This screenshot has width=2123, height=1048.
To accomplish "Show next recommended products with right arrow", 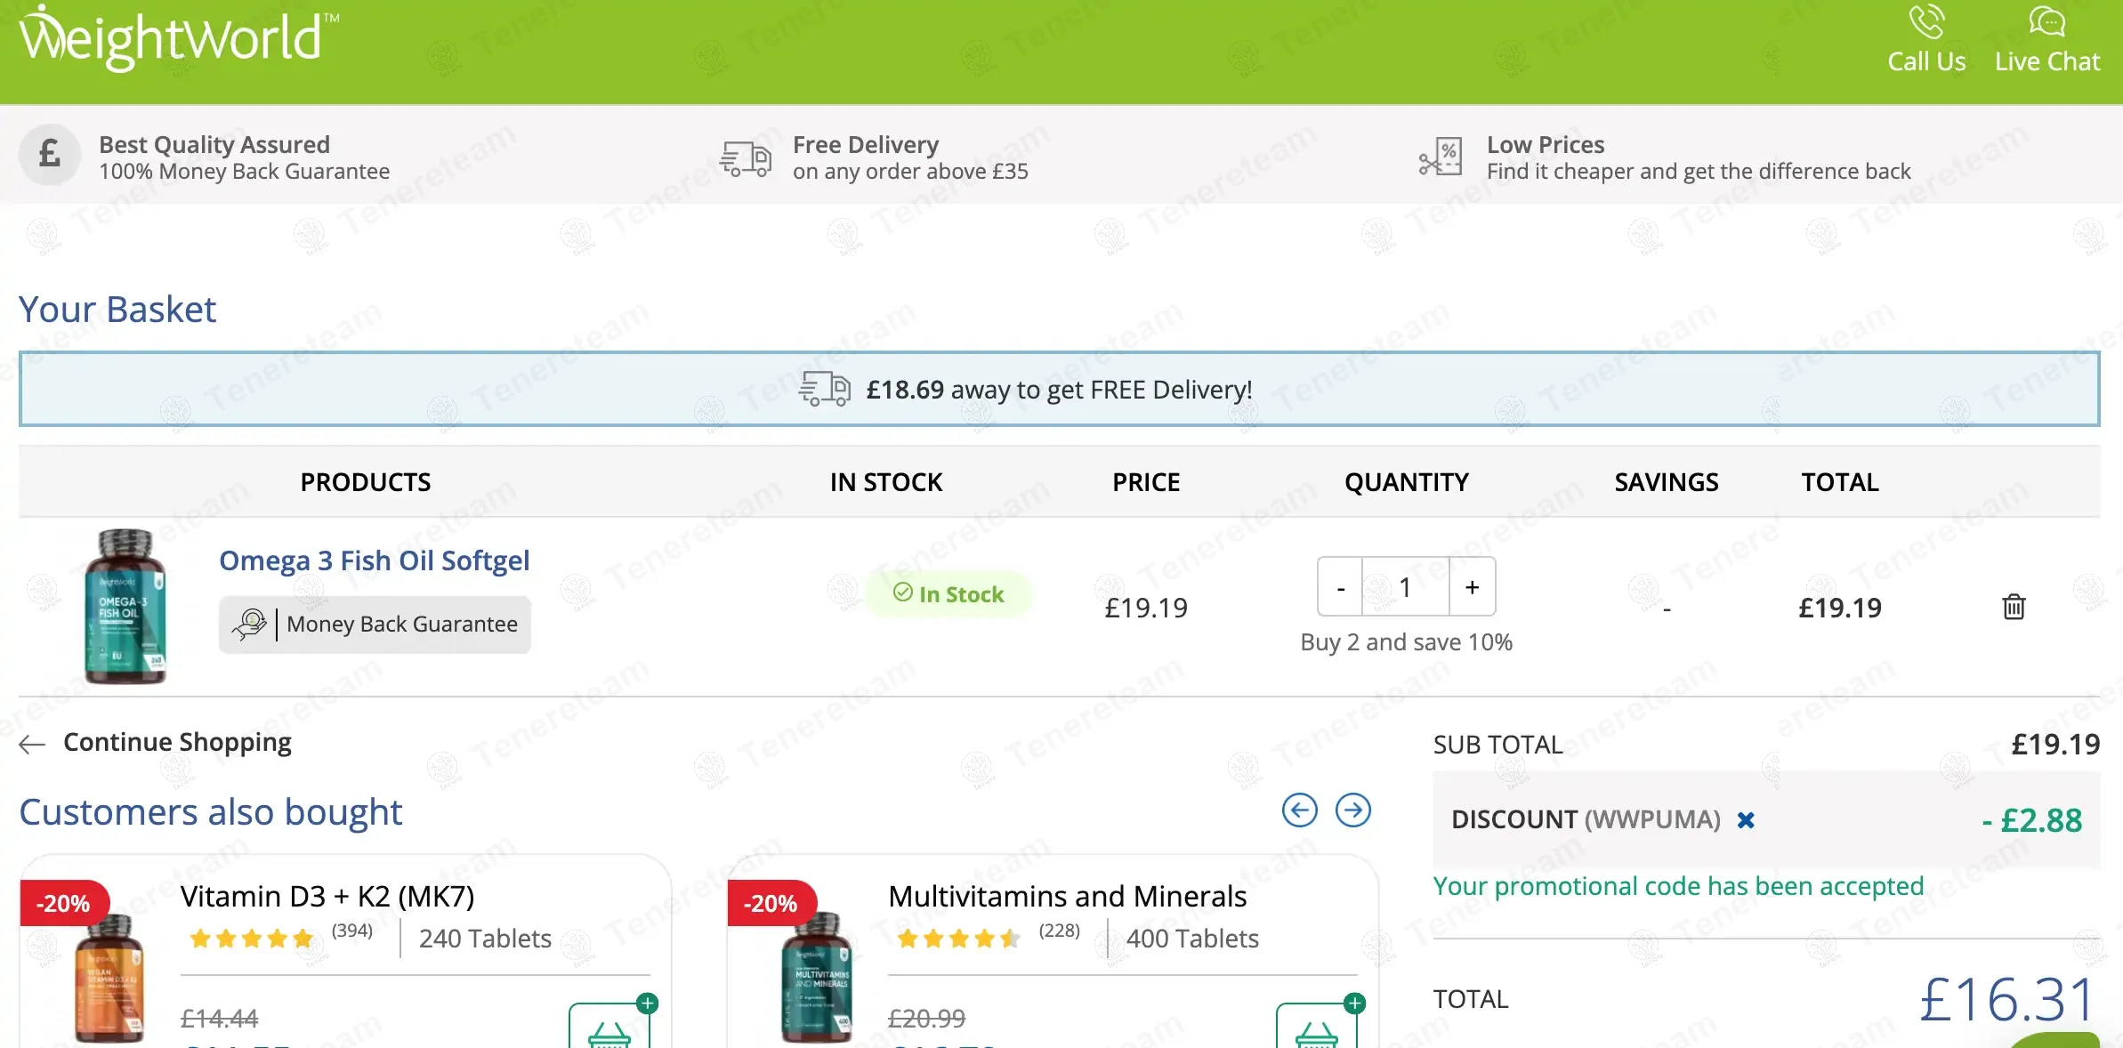I will tap(1352, 810).
